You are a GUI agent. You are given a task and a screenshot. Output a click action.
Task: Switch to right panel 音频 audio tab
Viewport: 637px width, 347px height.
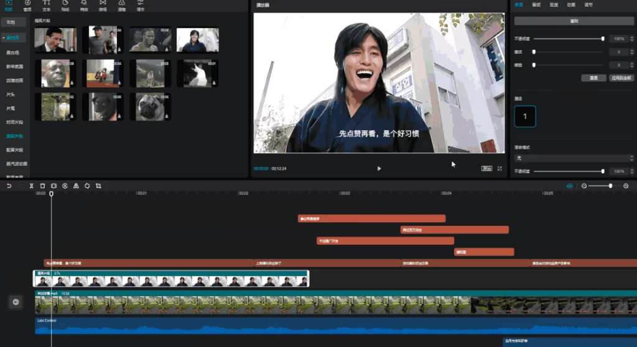(536, 5)
